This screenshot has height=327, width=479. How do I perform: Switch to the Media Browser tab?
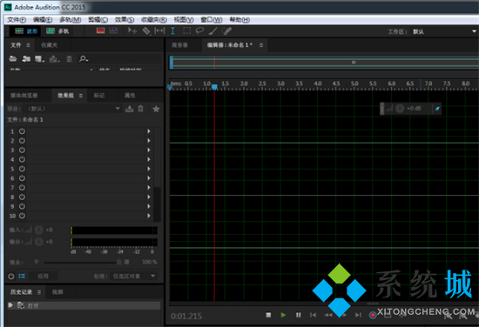pyautogui.click(x=24, y=96)
